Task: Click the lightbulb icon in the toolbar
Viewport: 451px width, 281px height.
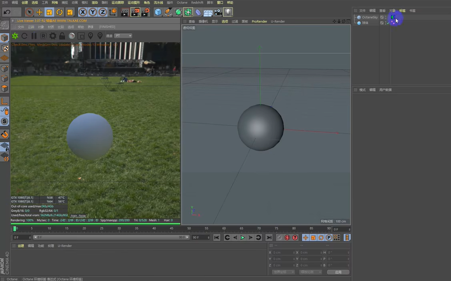Action: (x=228, y=12)
